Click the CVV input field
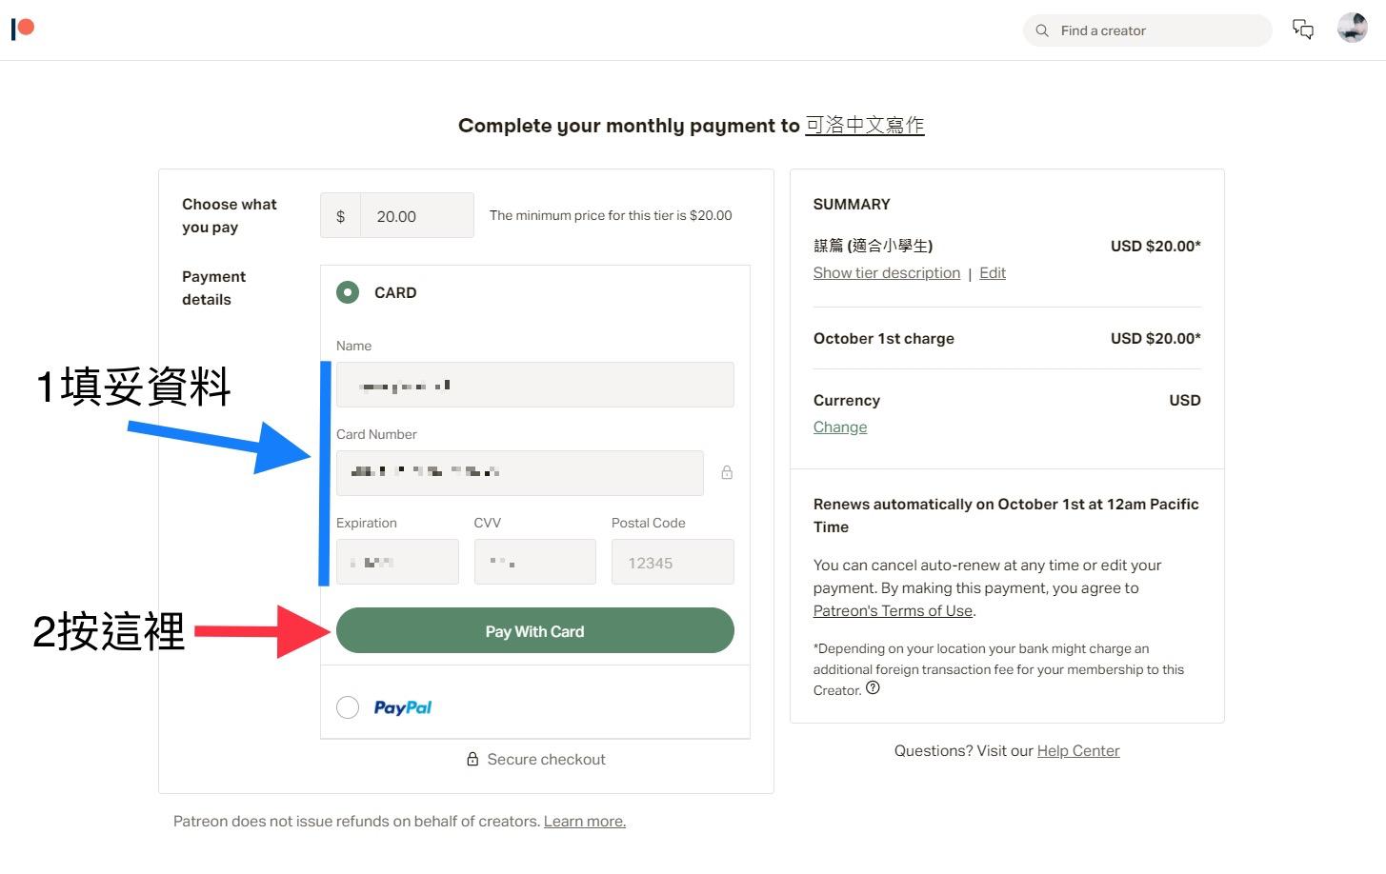1386x874 pixels. [x=534, y=563]
